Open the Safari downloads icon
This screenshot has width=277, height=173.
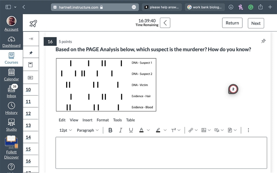231,7
